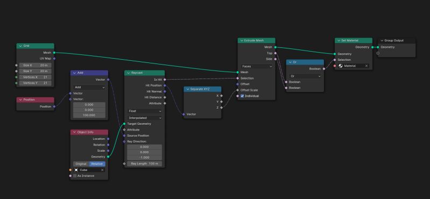Click the Set Material Selection input socket

[x=335, y=60]
